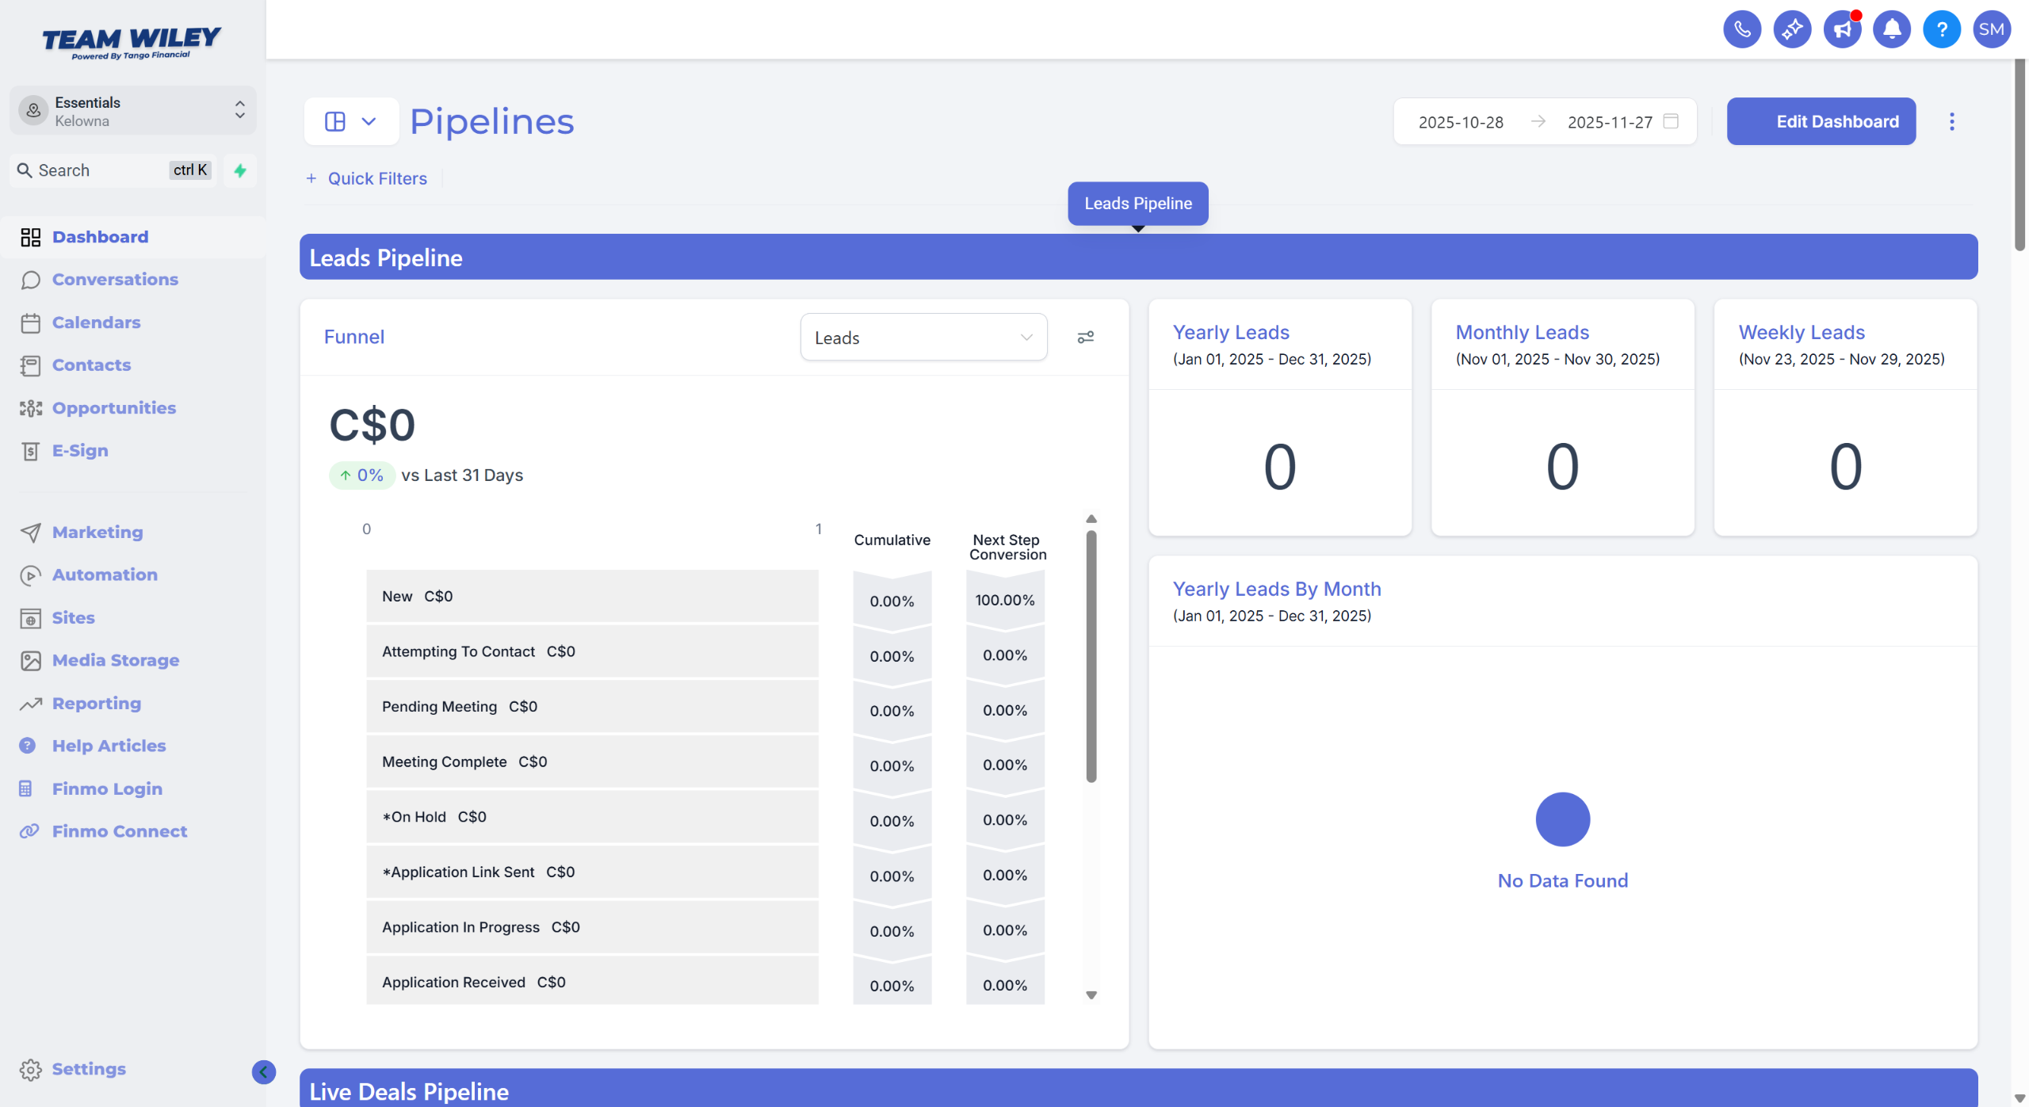Expand the Leads funnel dropdown
The width and height of the screenshot is (2029, 1107).
pyautogui.click(x=923, y=338)
